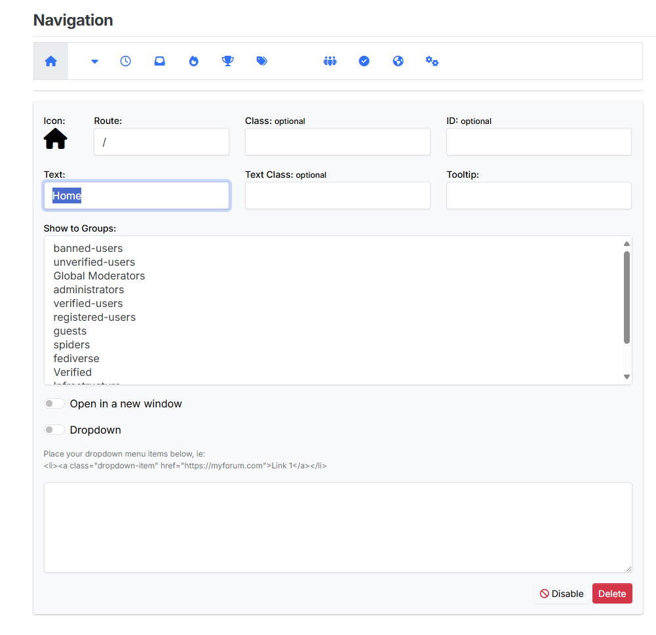Select the inbox icon navigation item

(160, 61)
